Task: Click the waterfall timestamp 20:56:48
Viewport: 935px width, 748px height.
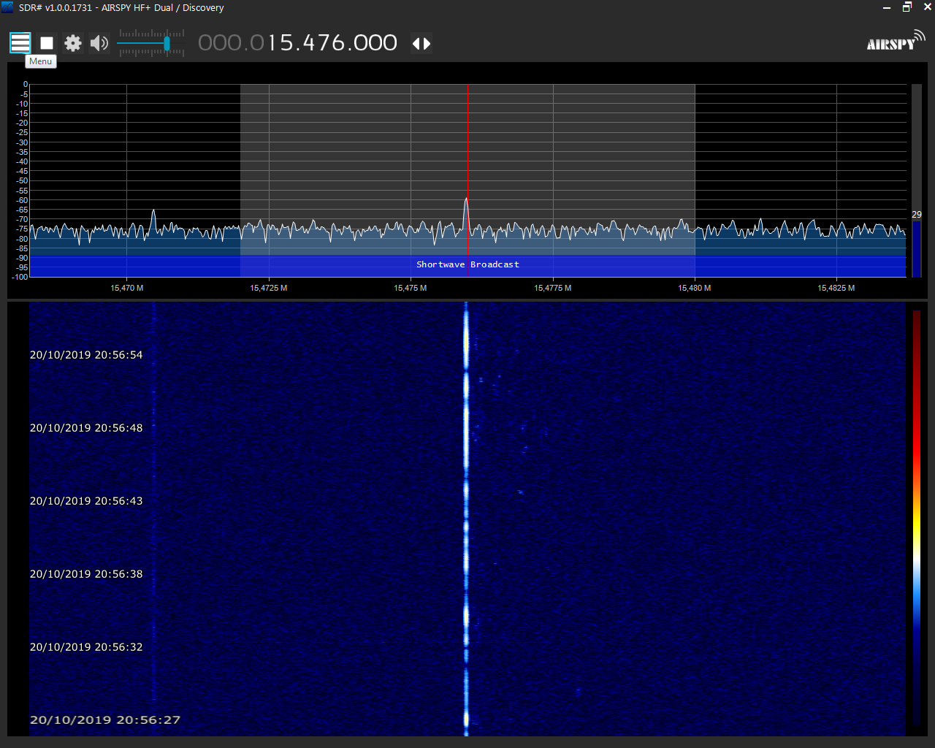Action: click(x=86, y=428)
